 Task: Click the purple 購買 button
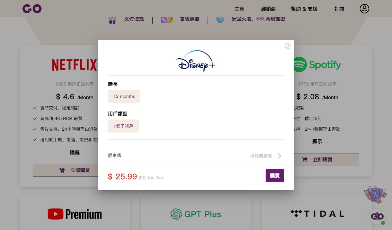(275, 176)
